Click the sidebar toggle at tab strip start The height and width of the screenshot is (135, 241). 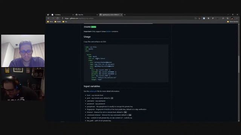point(48,15)
